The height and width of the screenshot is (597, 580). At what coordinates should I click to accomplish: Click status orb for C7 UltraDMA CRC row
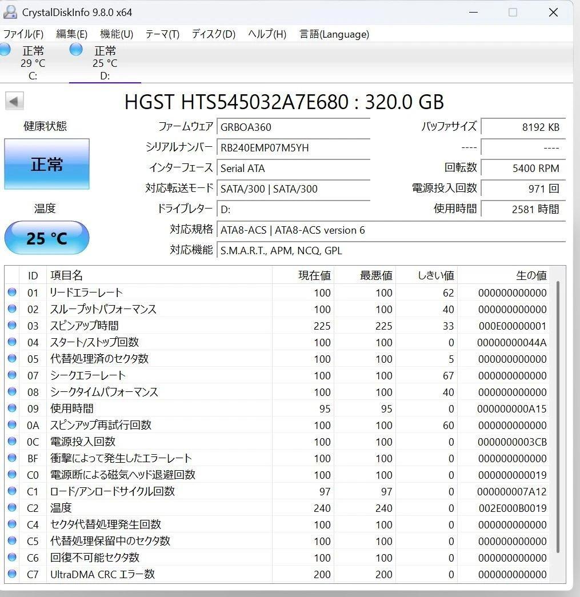[12, 574]
